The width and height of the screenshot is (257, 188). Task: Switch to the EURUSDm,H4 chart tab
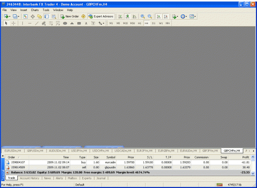click(13, 151)
